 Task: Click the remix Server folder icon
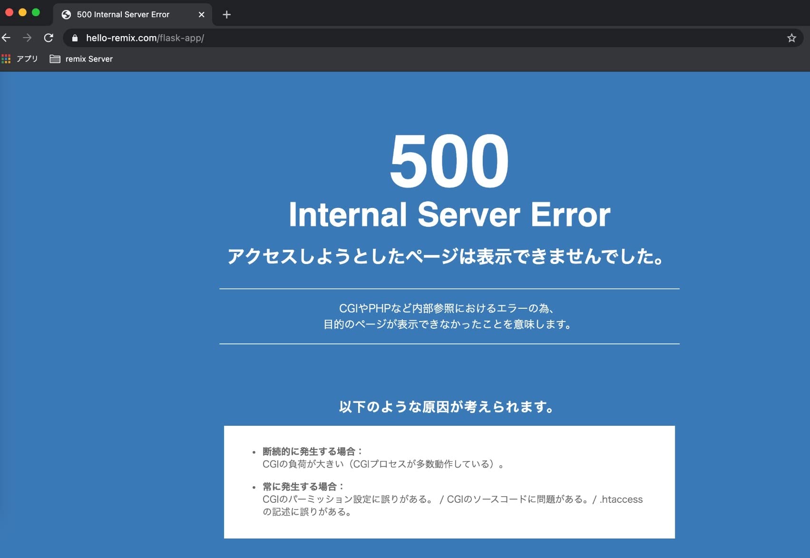[54, 58]
